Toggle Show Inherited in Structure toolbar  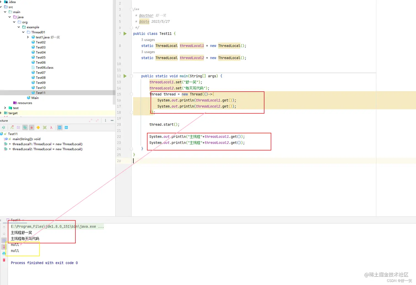[x=12, y=127]
